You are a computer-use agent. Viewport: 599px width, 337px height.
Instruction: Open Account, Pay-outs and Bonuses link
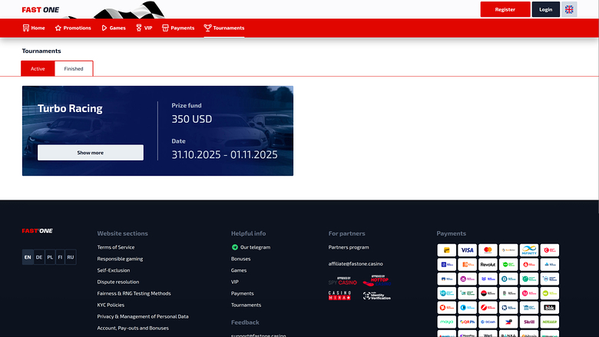pos(133,329)
